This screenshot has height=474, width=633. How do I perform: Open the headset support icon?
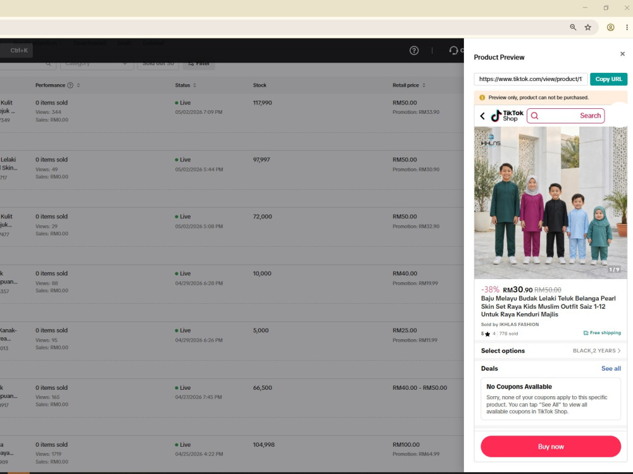coord(453,51)
